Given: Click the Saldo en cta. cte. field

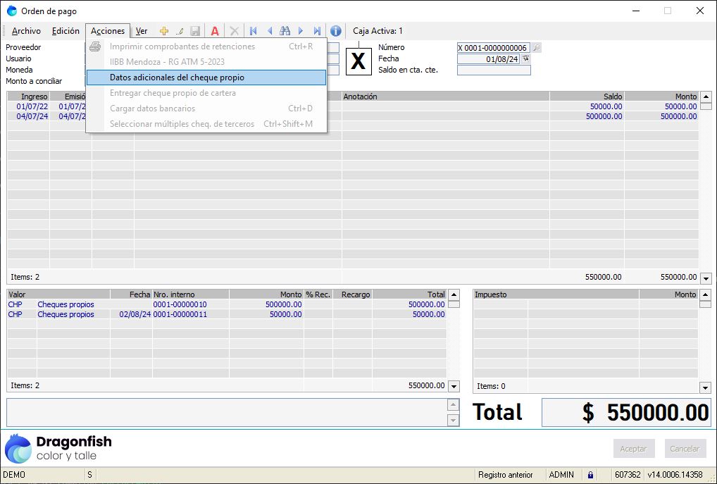Looking at the screenshot, I should (x=494, y=70).
